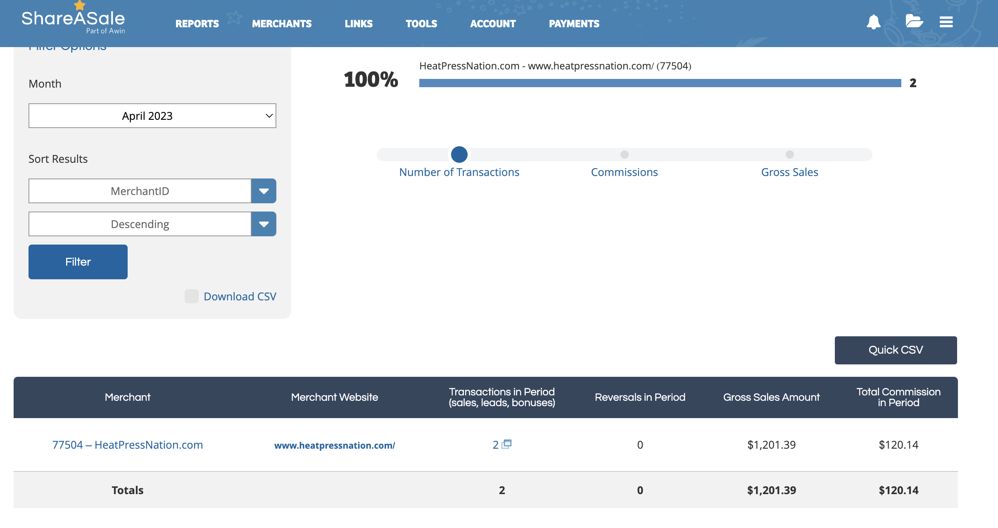The width and height of the screenshot is (998, 528).
Task: Click the HeatPressNation.com chart label text
Action: [x=555, y=66]
